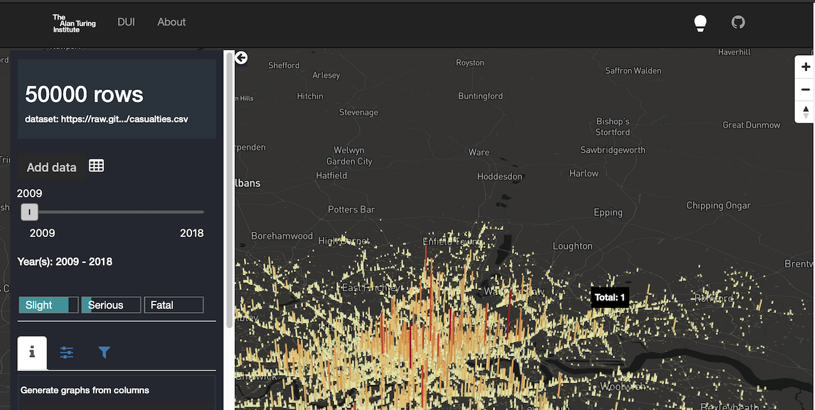Click the Loughton map label
This screenshot has width=815, height=410.
572,246
